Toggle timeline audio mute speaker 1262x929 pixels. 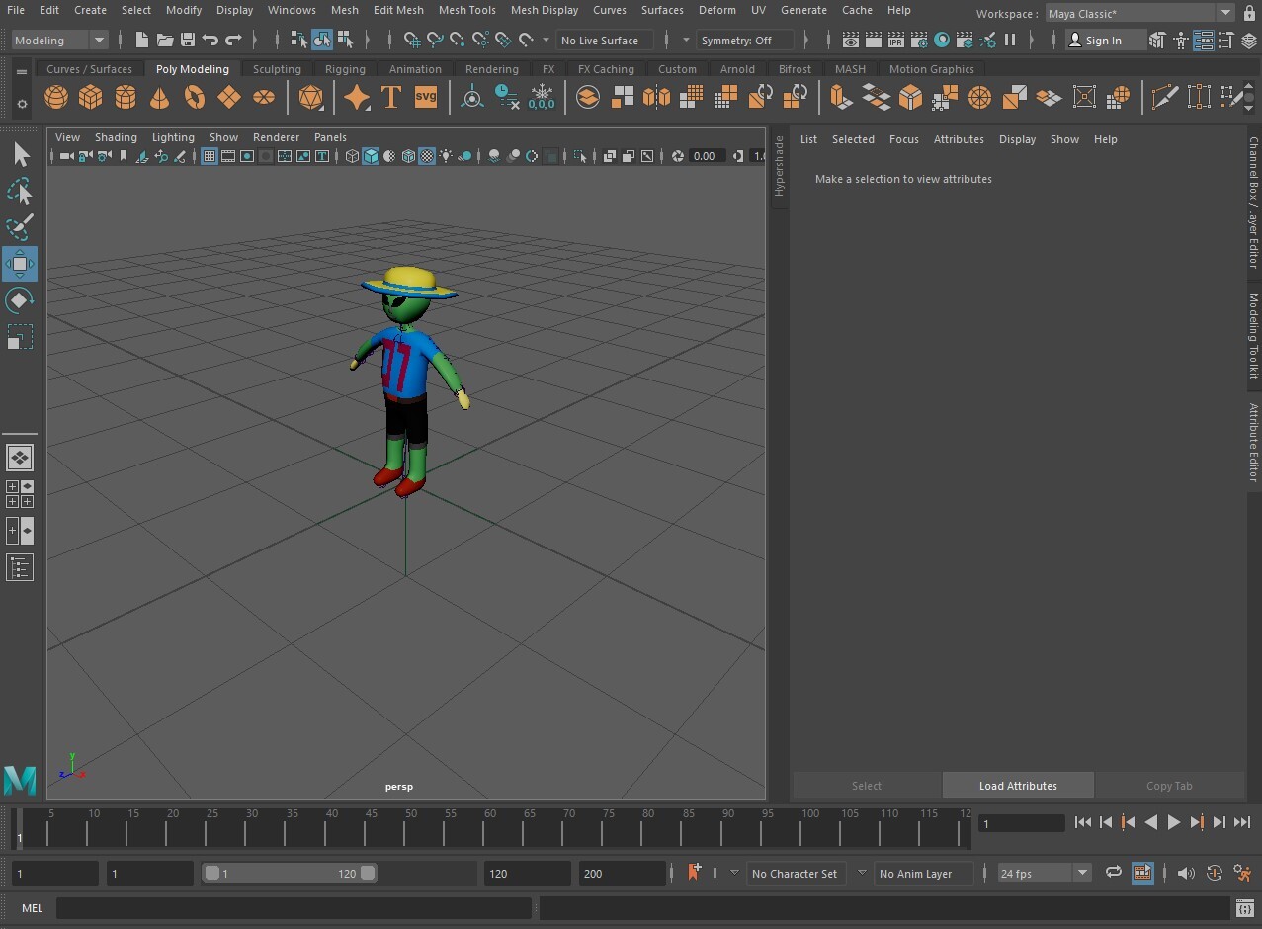pyautogui.click(x=1186, y=873)
